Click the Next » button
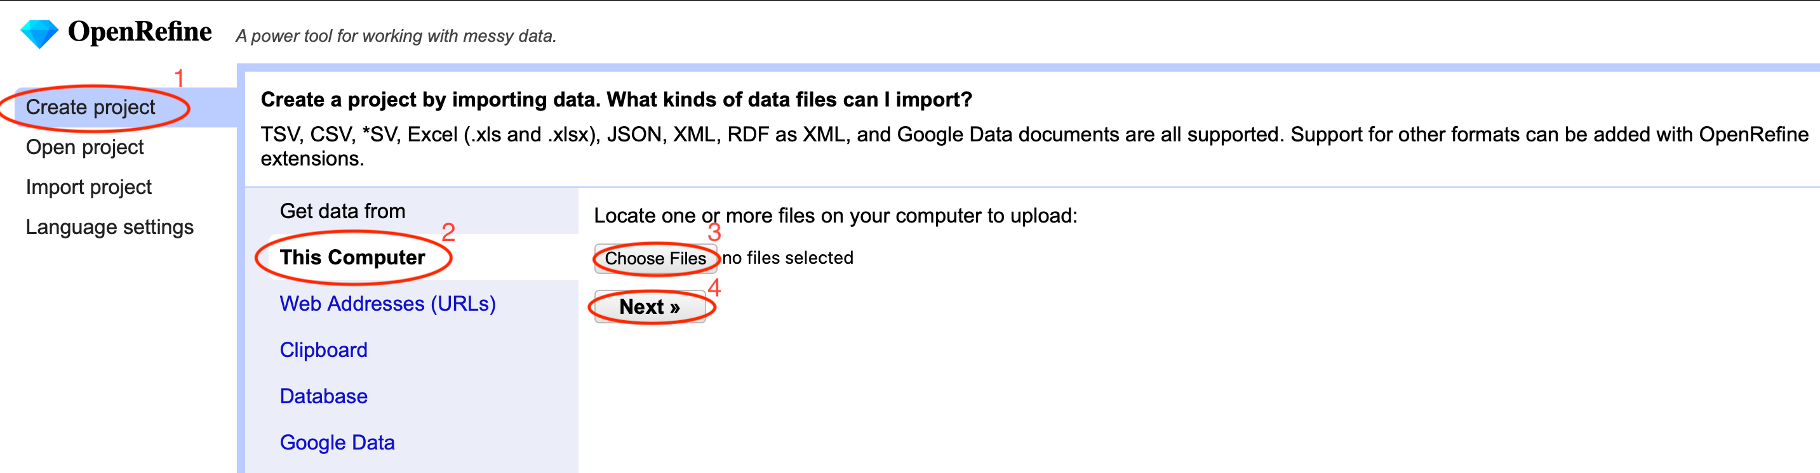This screenshot has height=473, width=1820. pos(650,307)
